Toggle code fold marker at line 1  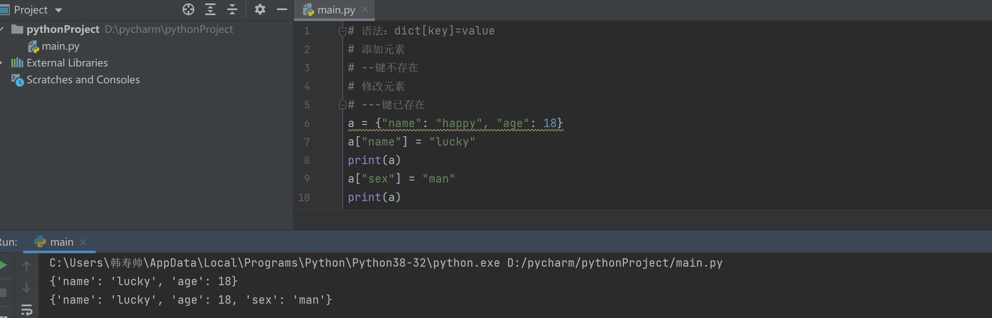click(x=342, y=31)
